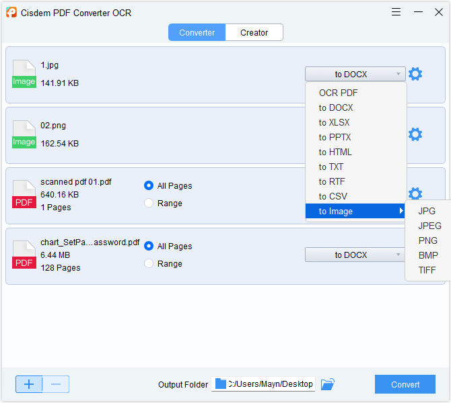Pick PNG image format
The width and height of the screenshot is (451, 403).
tap(427, 240)
